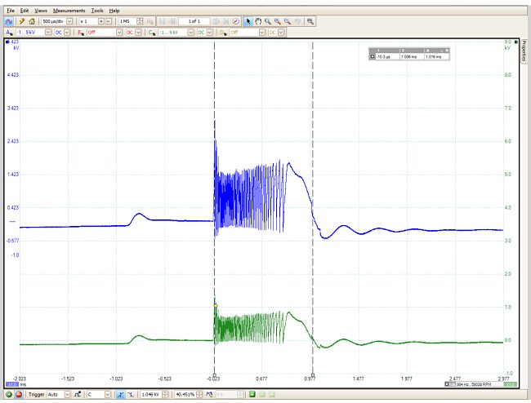
Task: Tick the lock box in the ruler legend
Action: click(x=373, y=57)
